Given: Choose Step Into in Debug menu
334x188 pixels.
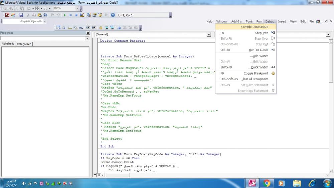Looking at the screenshot, I should (x=246, y=33).
